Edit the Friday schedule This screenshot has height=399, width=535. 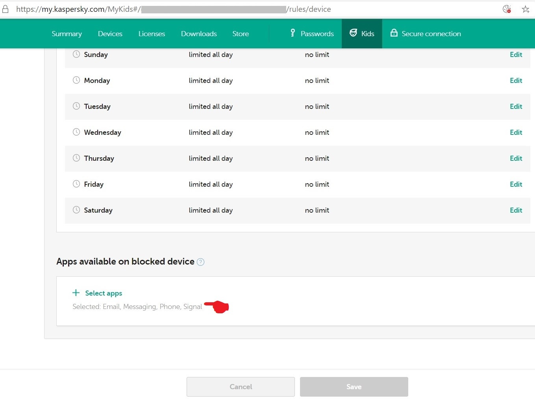pyautogui.click(x=516, y=184)
